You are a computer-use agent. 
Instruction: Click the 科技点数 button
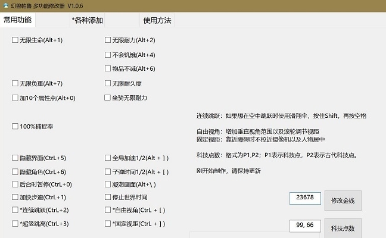pos(343,228)
